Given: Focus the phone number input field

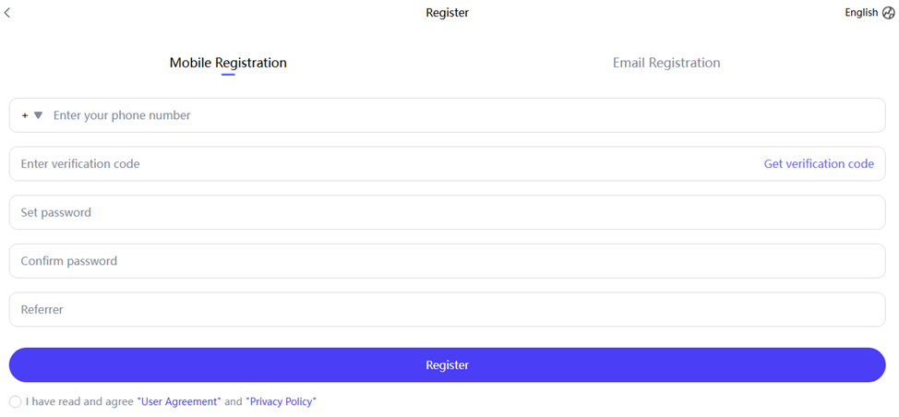Looking at the screenshot, I should (369, 115).
